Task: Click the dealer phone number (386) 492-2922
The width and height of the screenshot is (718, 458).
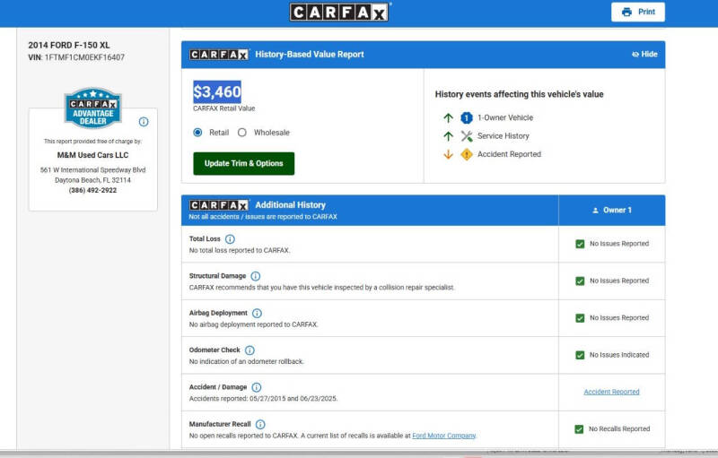Action: [x=92, y=190]
